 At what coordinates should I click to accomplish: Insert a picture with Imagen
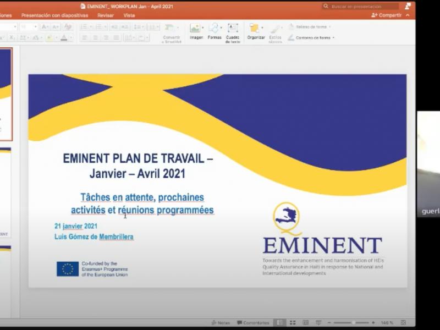point(196,31)
